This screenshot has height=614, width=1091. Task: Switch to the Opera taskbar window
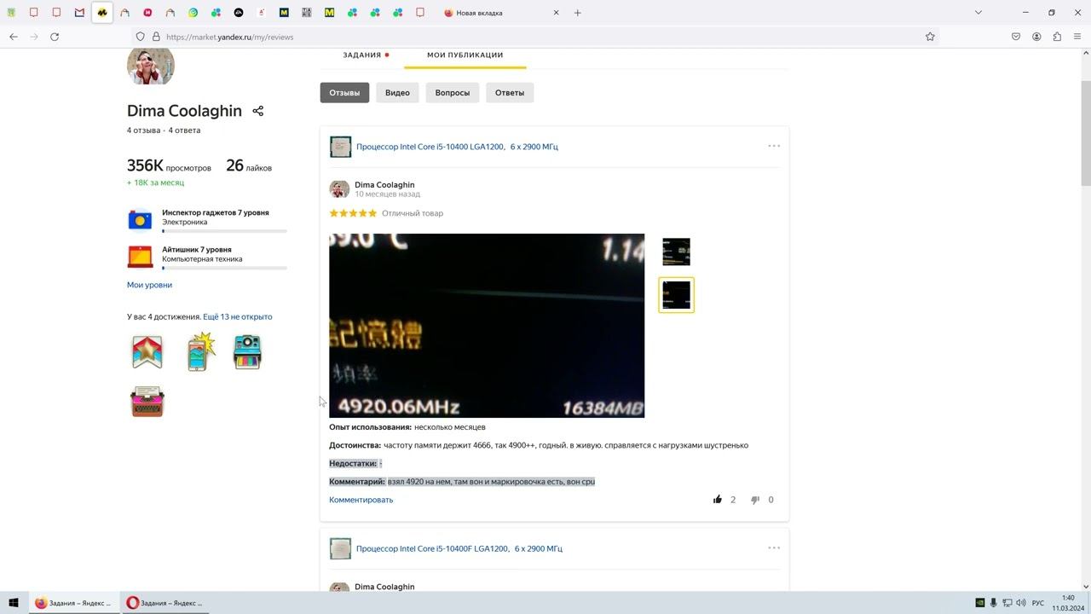[165, 603]
